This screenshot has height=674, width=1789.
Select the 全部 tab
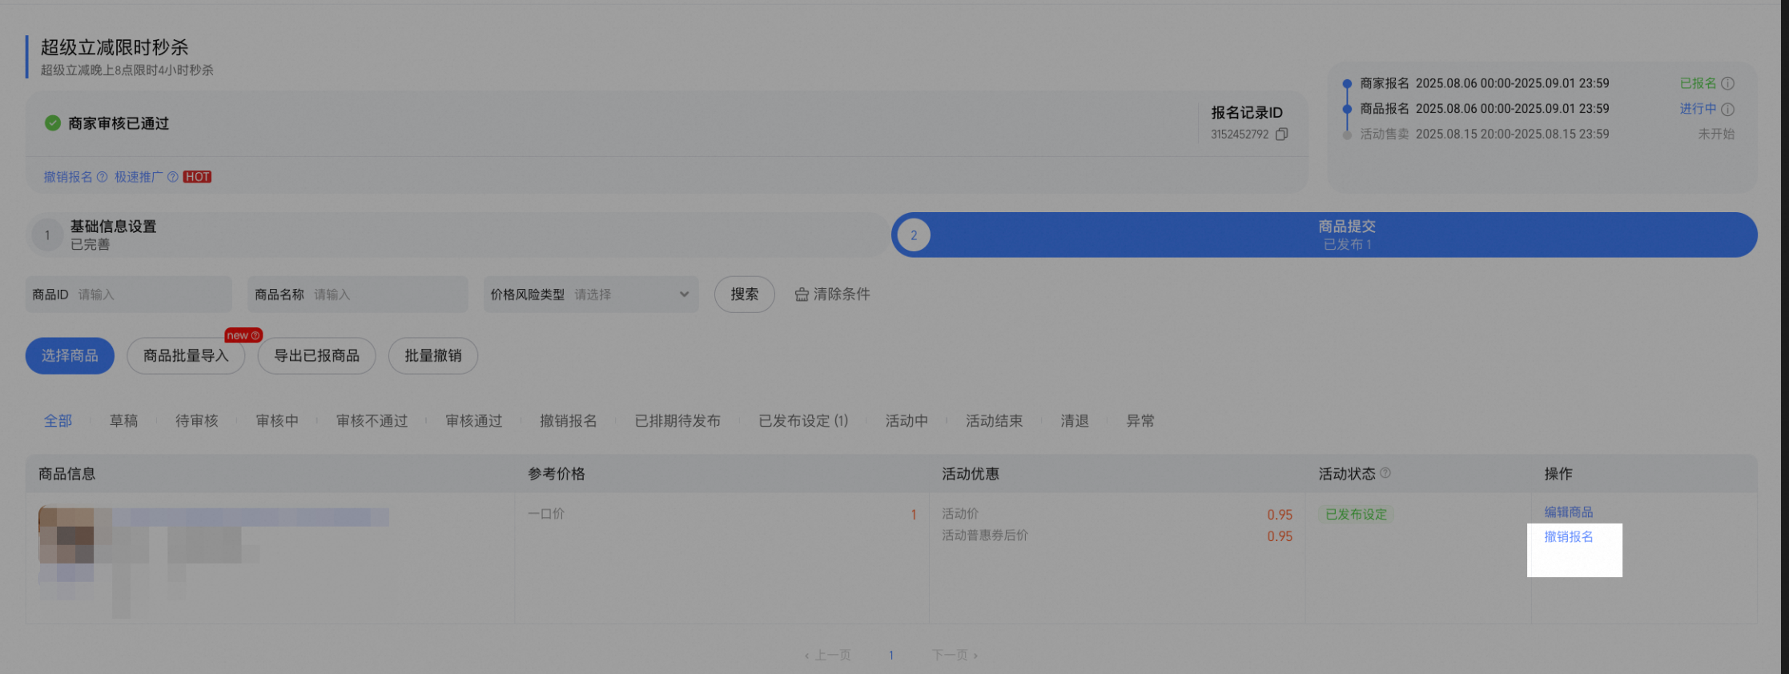(58, 421)
